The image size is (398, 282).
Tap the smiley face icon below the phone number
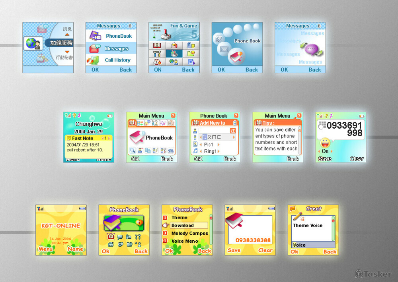click(325, 143)
